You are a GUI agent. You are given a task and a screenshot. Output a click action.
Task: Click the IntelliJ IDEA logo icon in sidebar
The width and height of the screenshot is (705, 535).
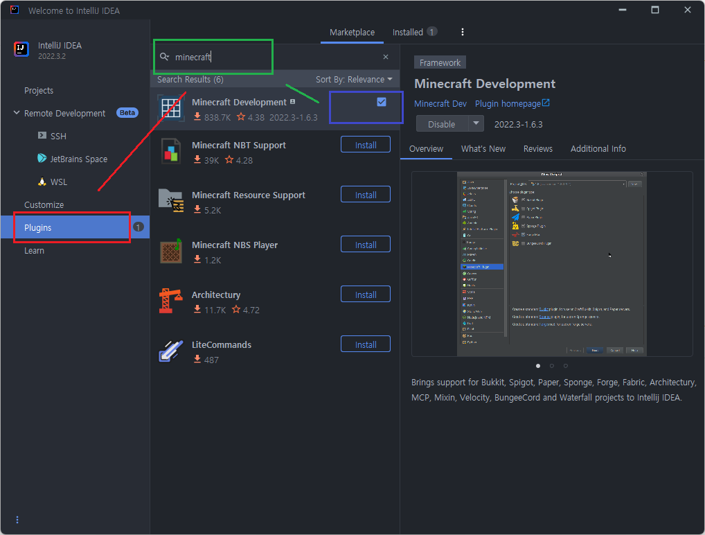[x=21, y=49]
